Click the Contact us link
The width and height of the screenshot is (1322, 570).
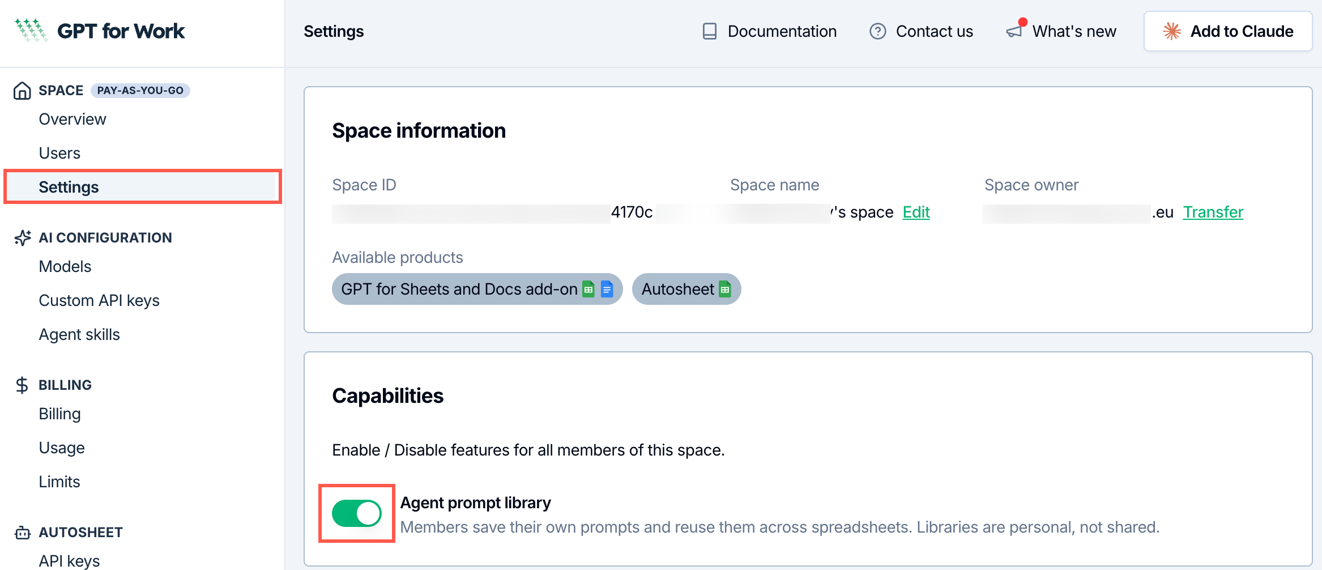922,31
